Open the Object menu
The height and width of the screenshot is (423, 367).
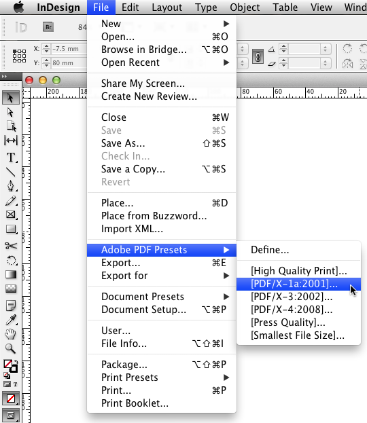[245, 7]
